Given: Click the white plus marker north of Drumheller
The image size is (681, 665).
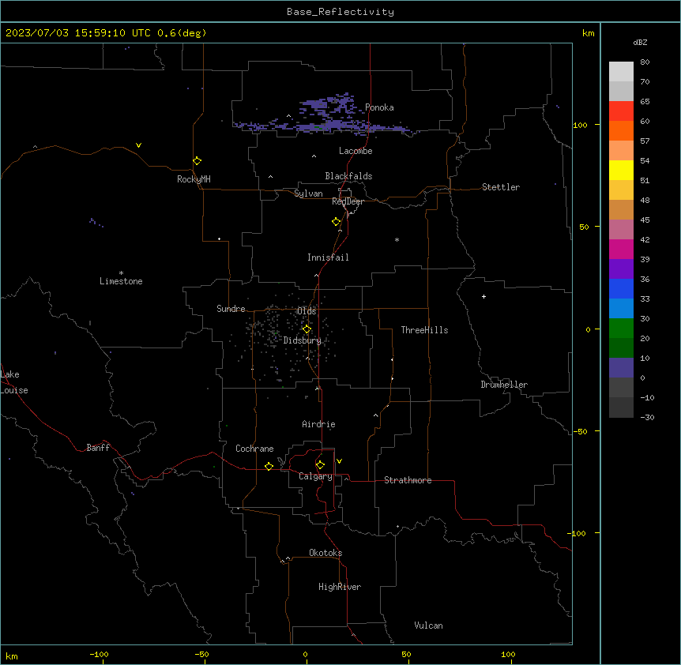Looking at the screenshot, I should [x=483, y=296].
